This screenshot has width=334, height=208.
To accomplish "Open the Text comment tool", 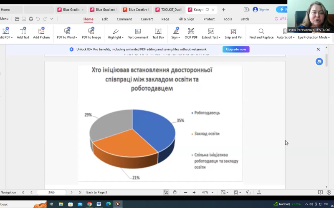I will coord(138,33).
